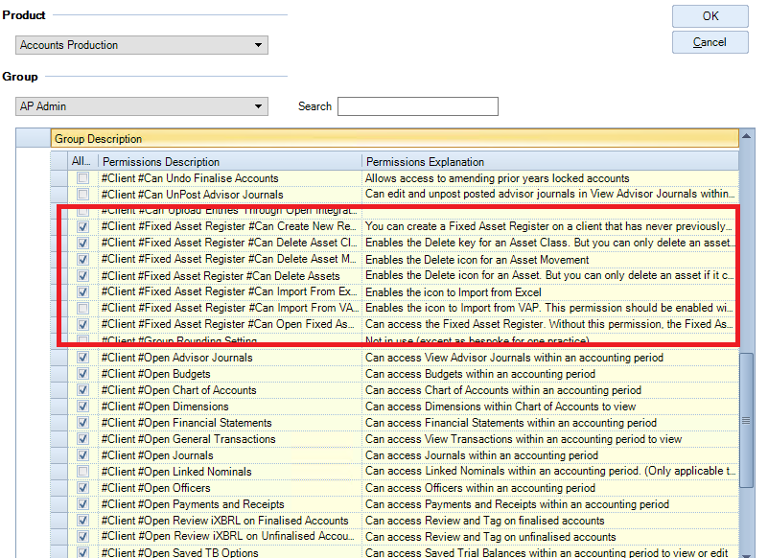Disable the Open Financial Statements checkbox

coord(83,423)
